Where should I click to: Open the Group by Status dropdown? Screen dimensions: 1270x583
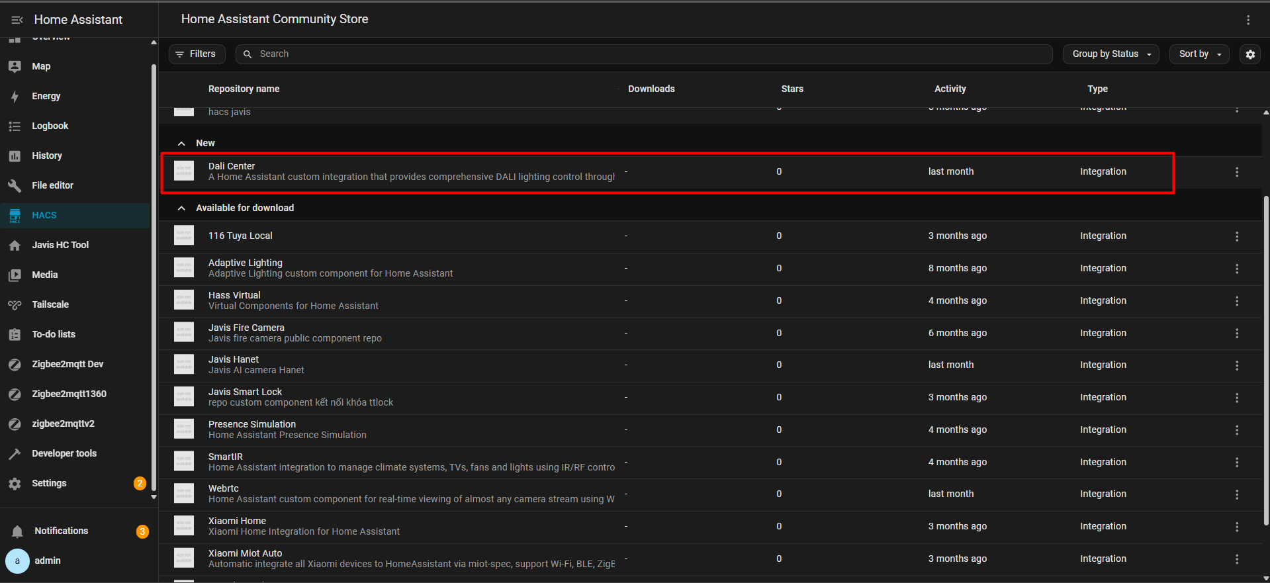coord(1111,54)
